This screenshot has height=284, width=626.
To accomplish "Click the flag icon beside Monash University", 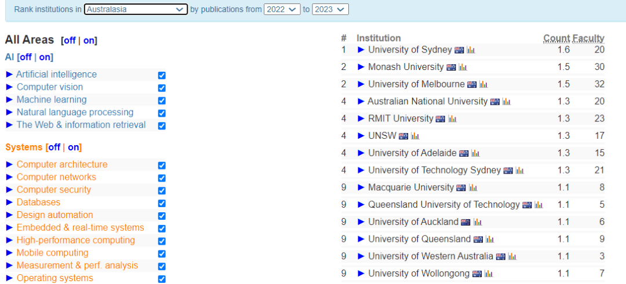I will click(x=451, y=67).
